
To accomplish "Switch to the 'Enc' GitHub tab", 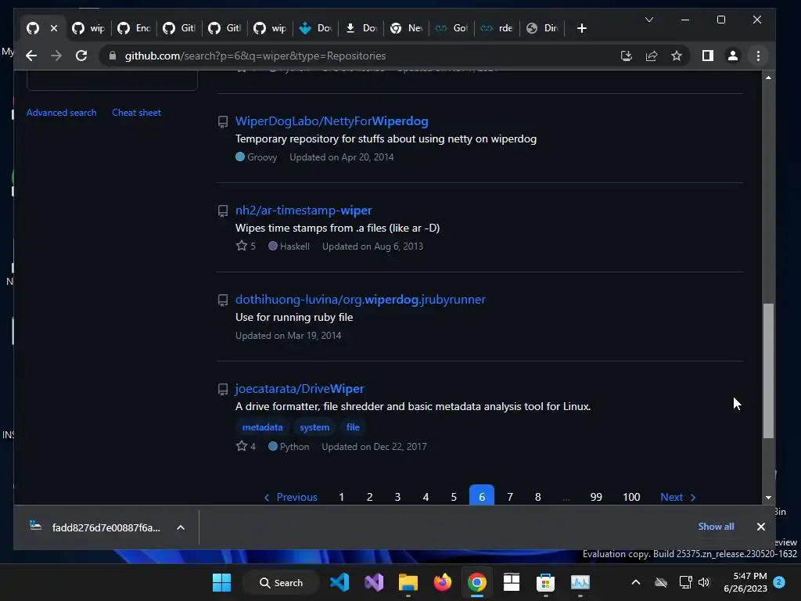I will coord(135,28).
